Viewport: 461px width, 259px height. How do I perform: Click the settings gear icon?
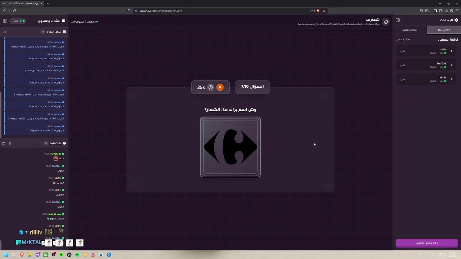(456, 20)
